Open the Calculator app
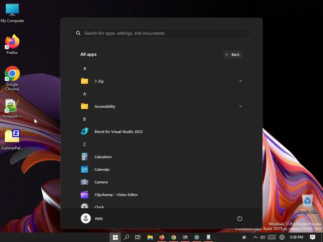 pos(161,157)
